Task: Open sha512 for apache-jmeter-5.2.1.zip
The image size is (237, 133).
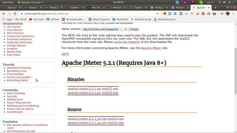Action: point(107,93)
